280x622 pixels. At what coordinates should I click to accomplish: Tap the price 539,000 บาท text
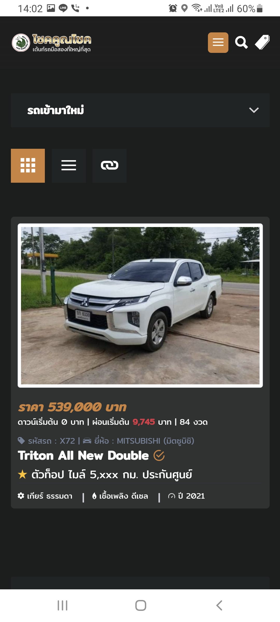click(72, 407)
